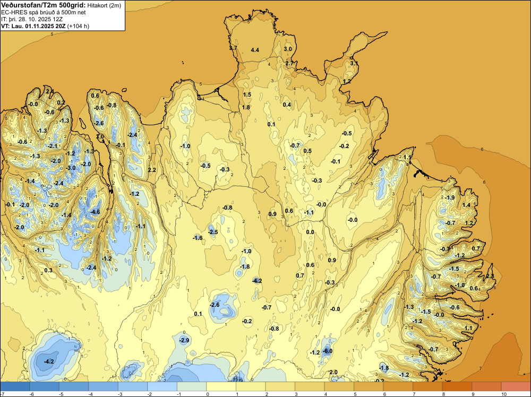
Task: Click the legend swatch between 9 and 10
Action: tap(486, 386)
